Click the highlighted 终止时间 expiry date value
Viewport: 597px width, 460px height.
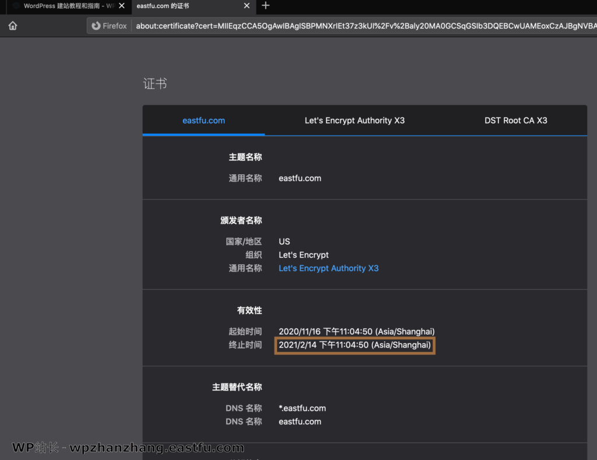tap(354, 345)
